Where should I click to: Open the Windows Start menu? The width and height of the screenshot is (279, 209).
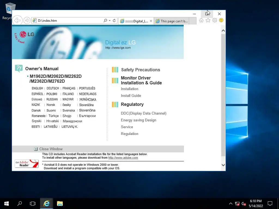(7, 204)
